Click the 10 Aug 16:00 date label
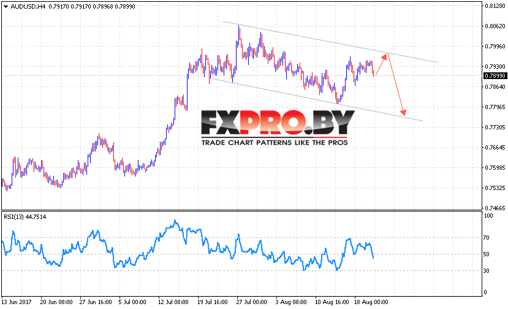508x309 pixels. 332,302
